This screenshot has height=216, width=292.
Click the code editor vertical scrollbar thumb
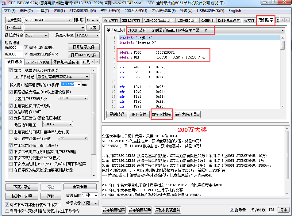282,45
